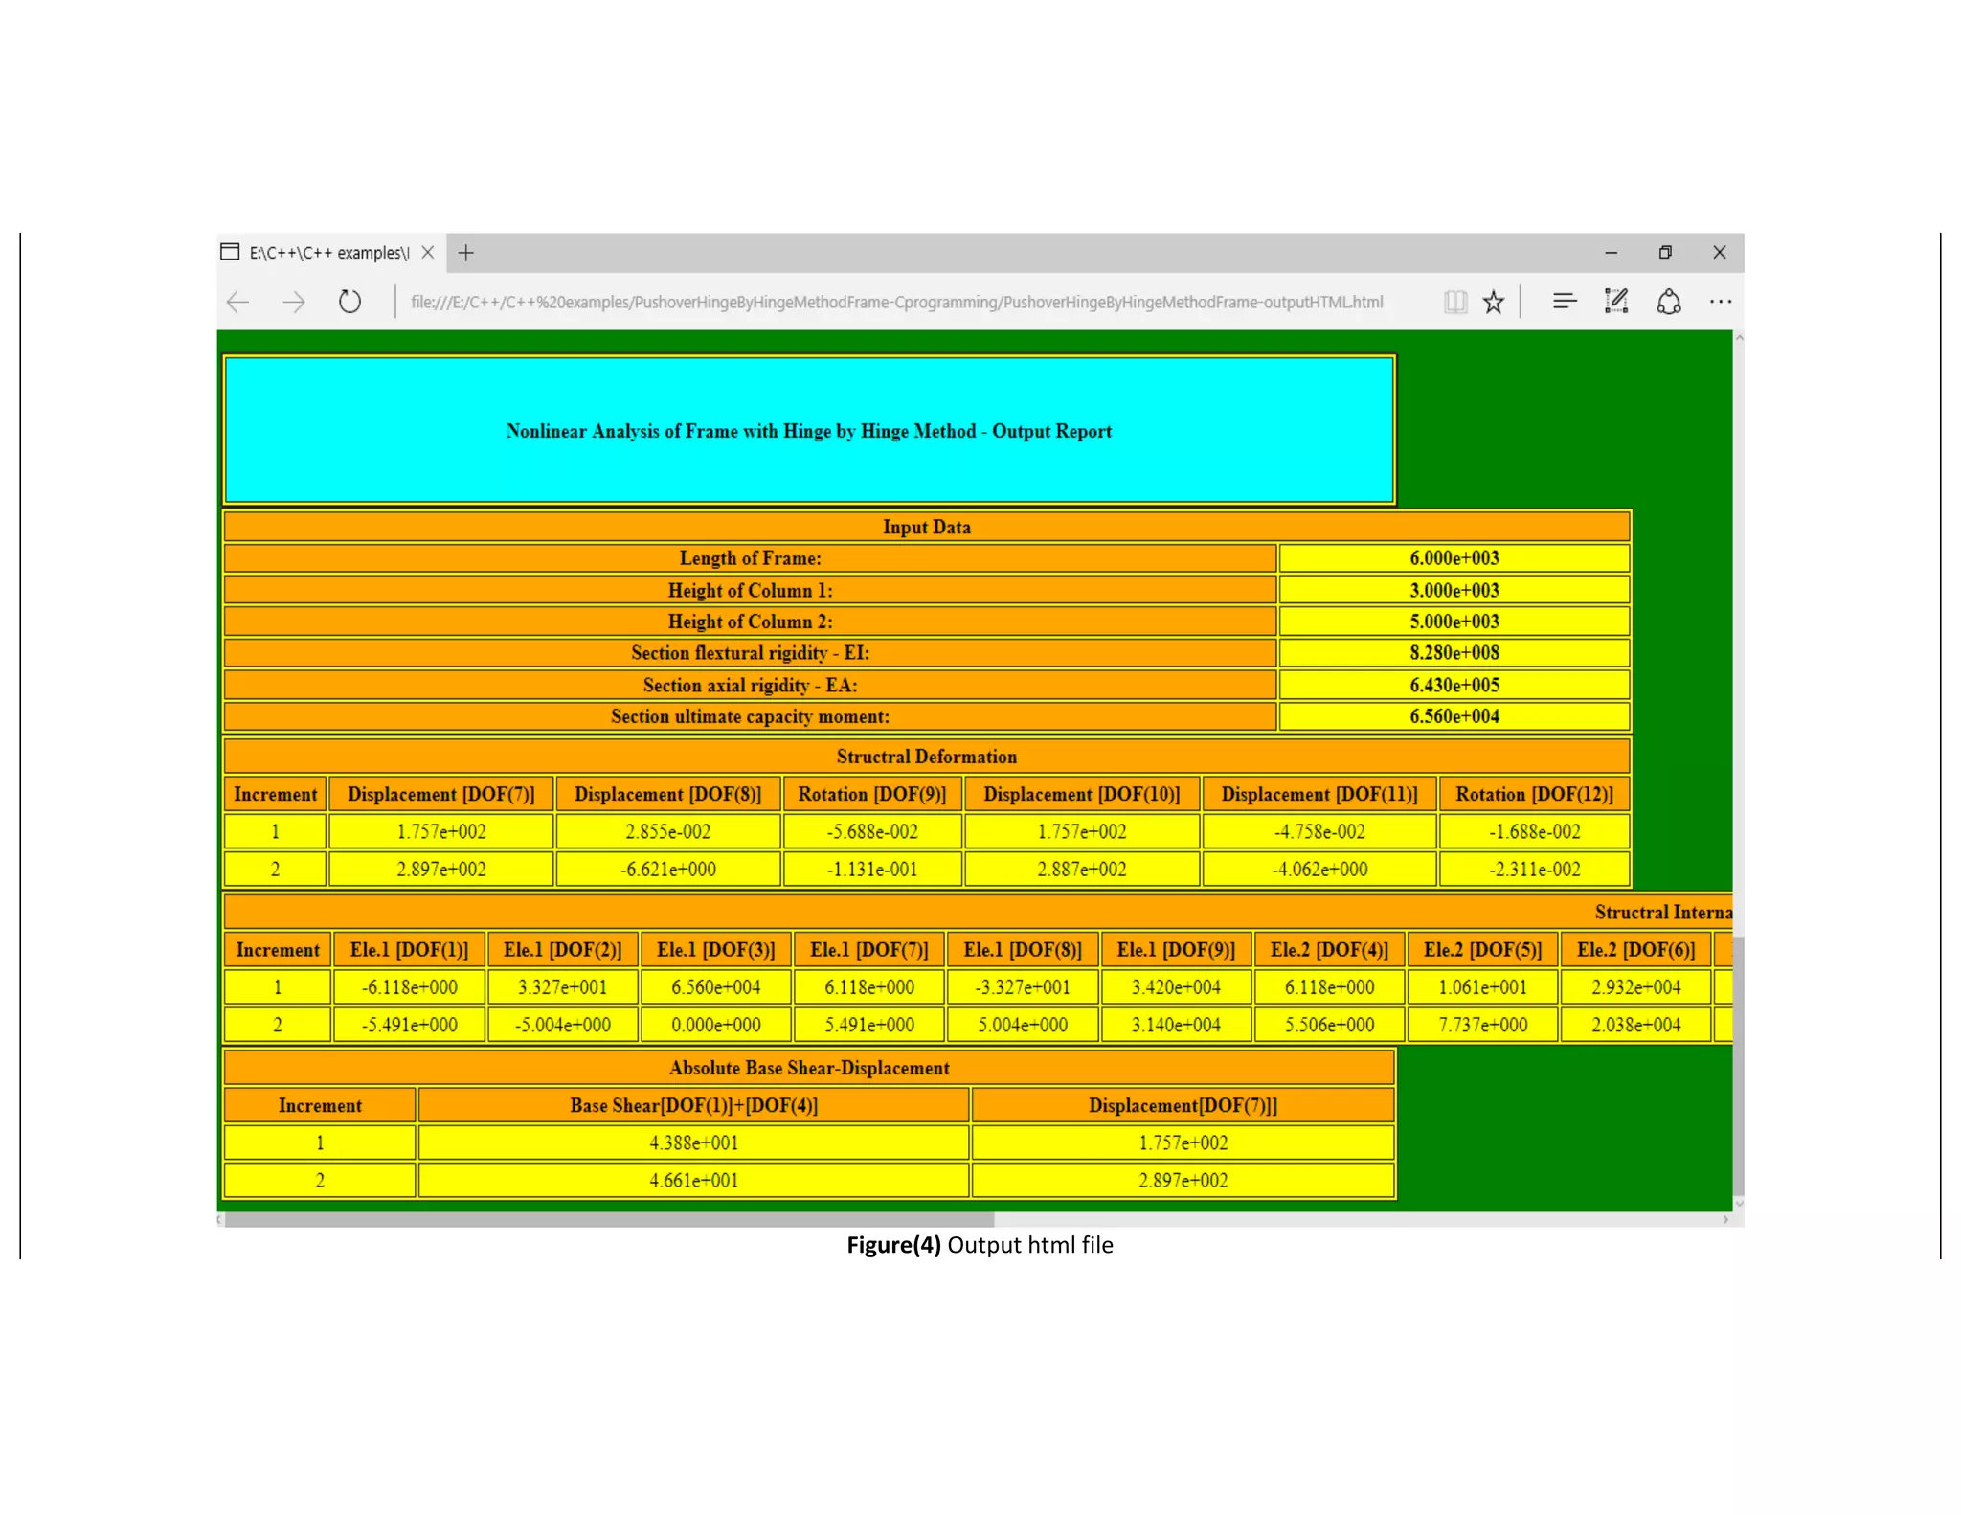Click the file:/// address bar URL

(x=896, y=303)
